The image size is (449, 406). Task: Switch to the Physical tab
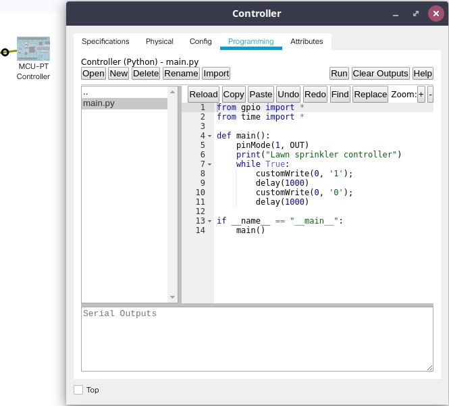tap(159, 41)
